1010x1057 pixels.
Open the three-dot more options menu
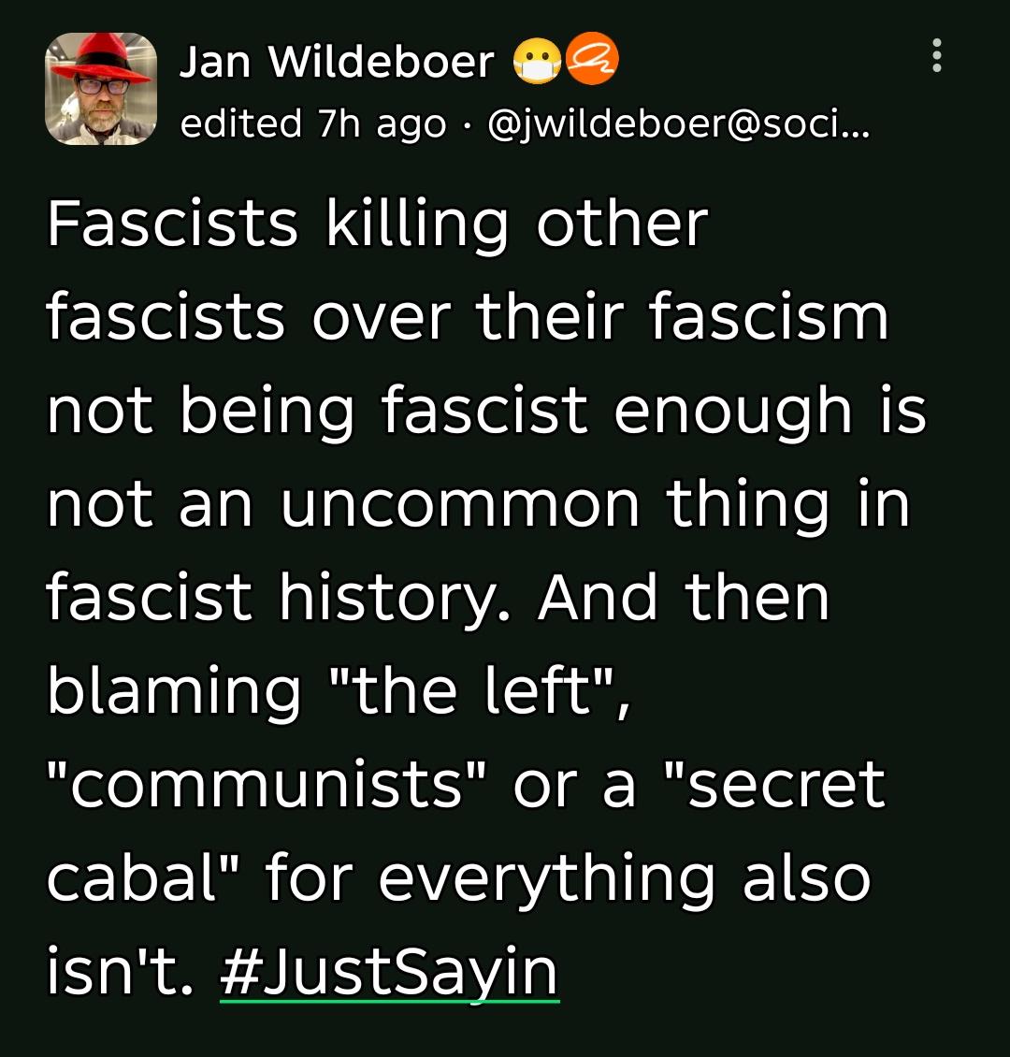936,56
